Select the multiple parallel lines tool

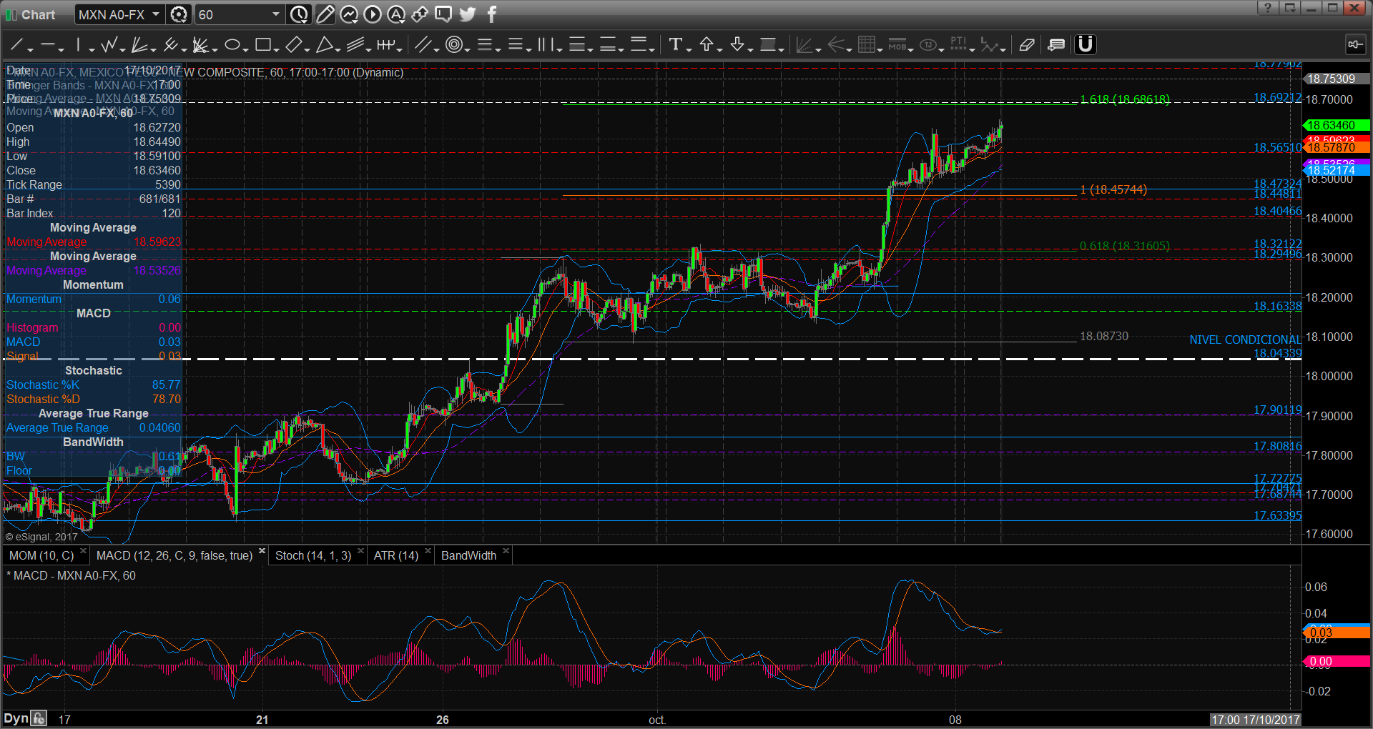click(355, 45)
